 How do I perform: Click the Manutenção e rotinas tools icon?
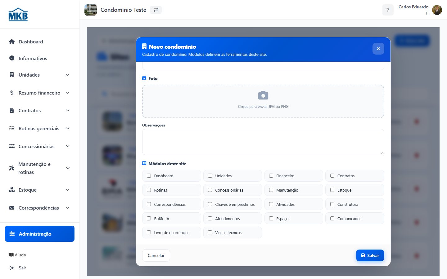(x=12, y=168)
